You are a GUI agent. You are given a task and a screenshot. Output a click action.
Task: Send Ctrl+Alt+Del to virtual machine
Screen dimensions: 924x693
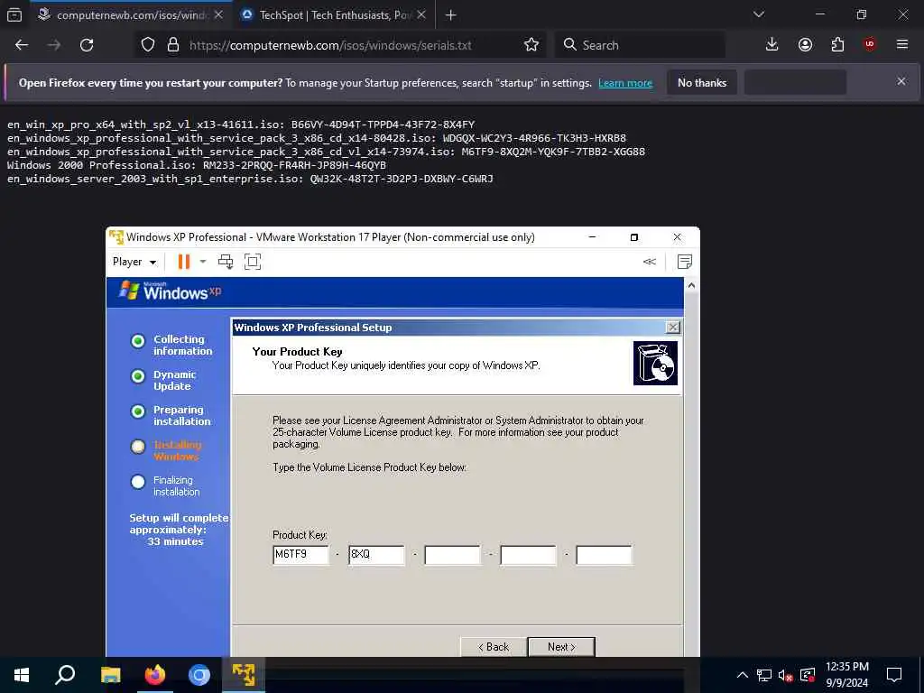pyautogui.click(x=226, y=262)
